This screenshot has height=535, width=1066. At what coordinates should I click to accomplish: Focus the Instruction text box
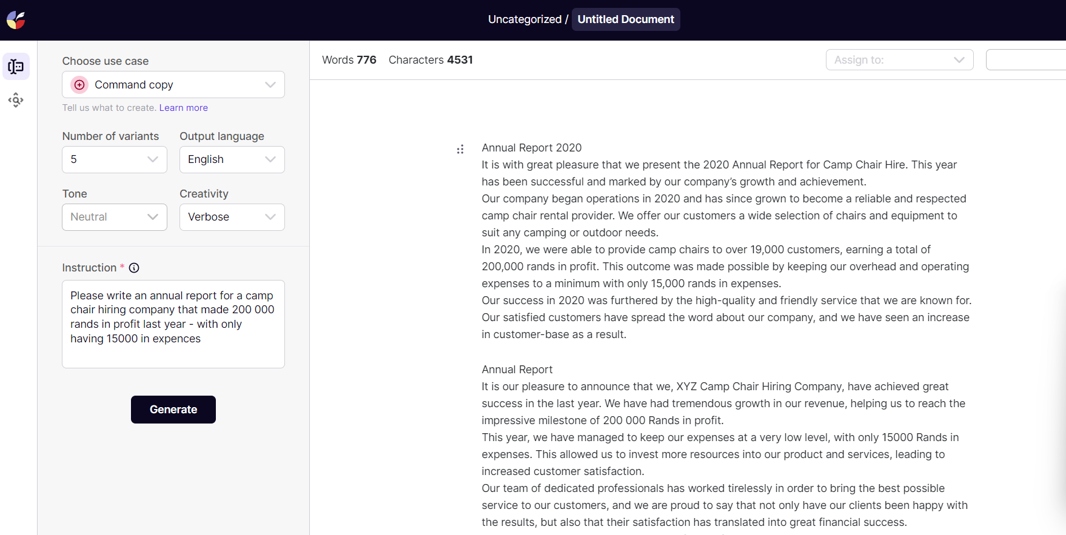173,324
